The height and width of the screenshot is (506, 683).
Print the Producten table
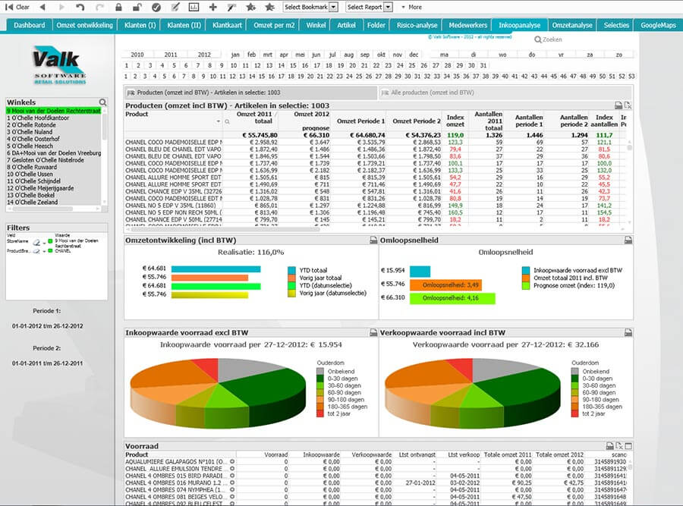tap(618, 105)
